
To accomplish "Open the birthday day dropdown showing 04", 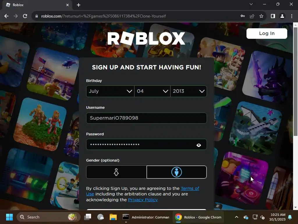I will 152,91.
